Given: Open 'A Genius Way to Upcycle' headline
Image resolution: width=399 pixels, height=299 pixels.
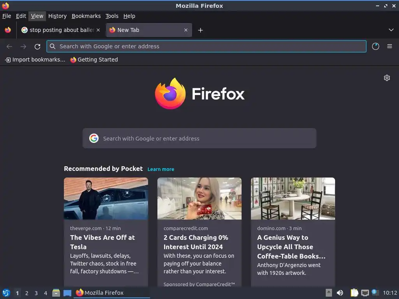Looking at the screenshot, I should (x=291, y=247).
